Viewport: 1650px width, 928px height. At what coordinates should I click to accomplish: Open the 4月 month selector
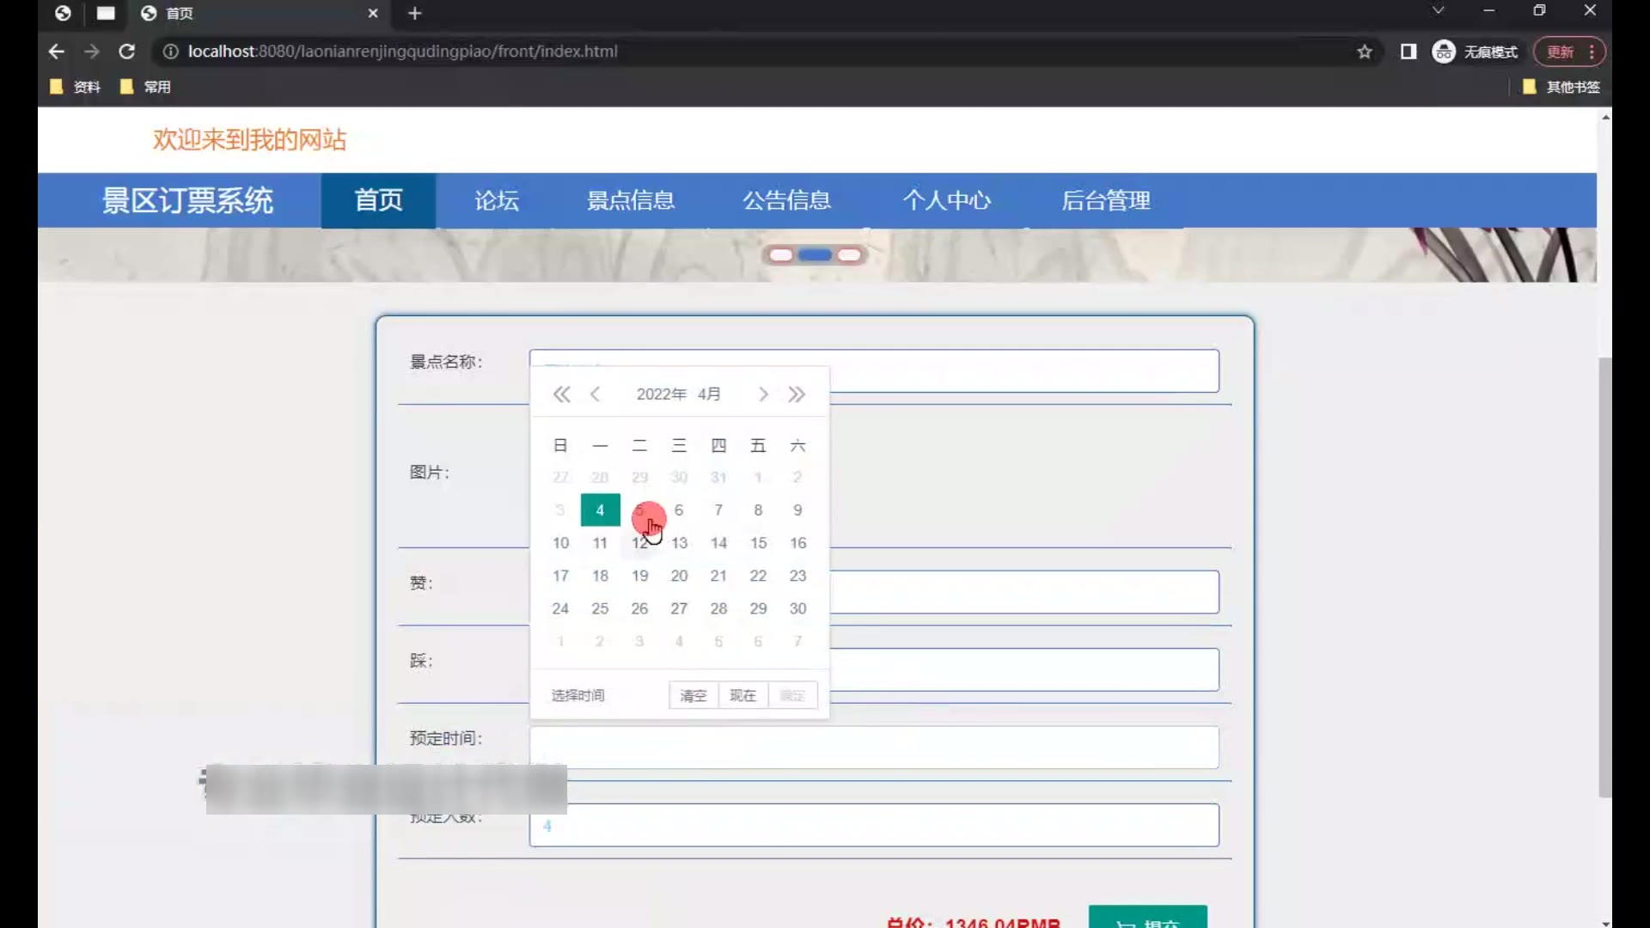pos(709,394)
